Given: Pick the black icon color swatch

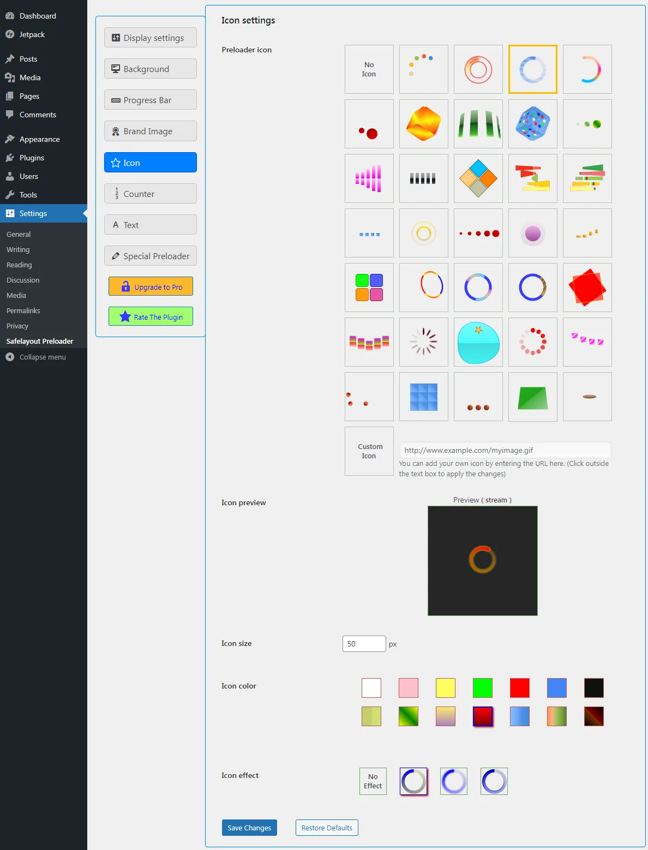Looking at the screenshot, I should click(x=594, y=688).
